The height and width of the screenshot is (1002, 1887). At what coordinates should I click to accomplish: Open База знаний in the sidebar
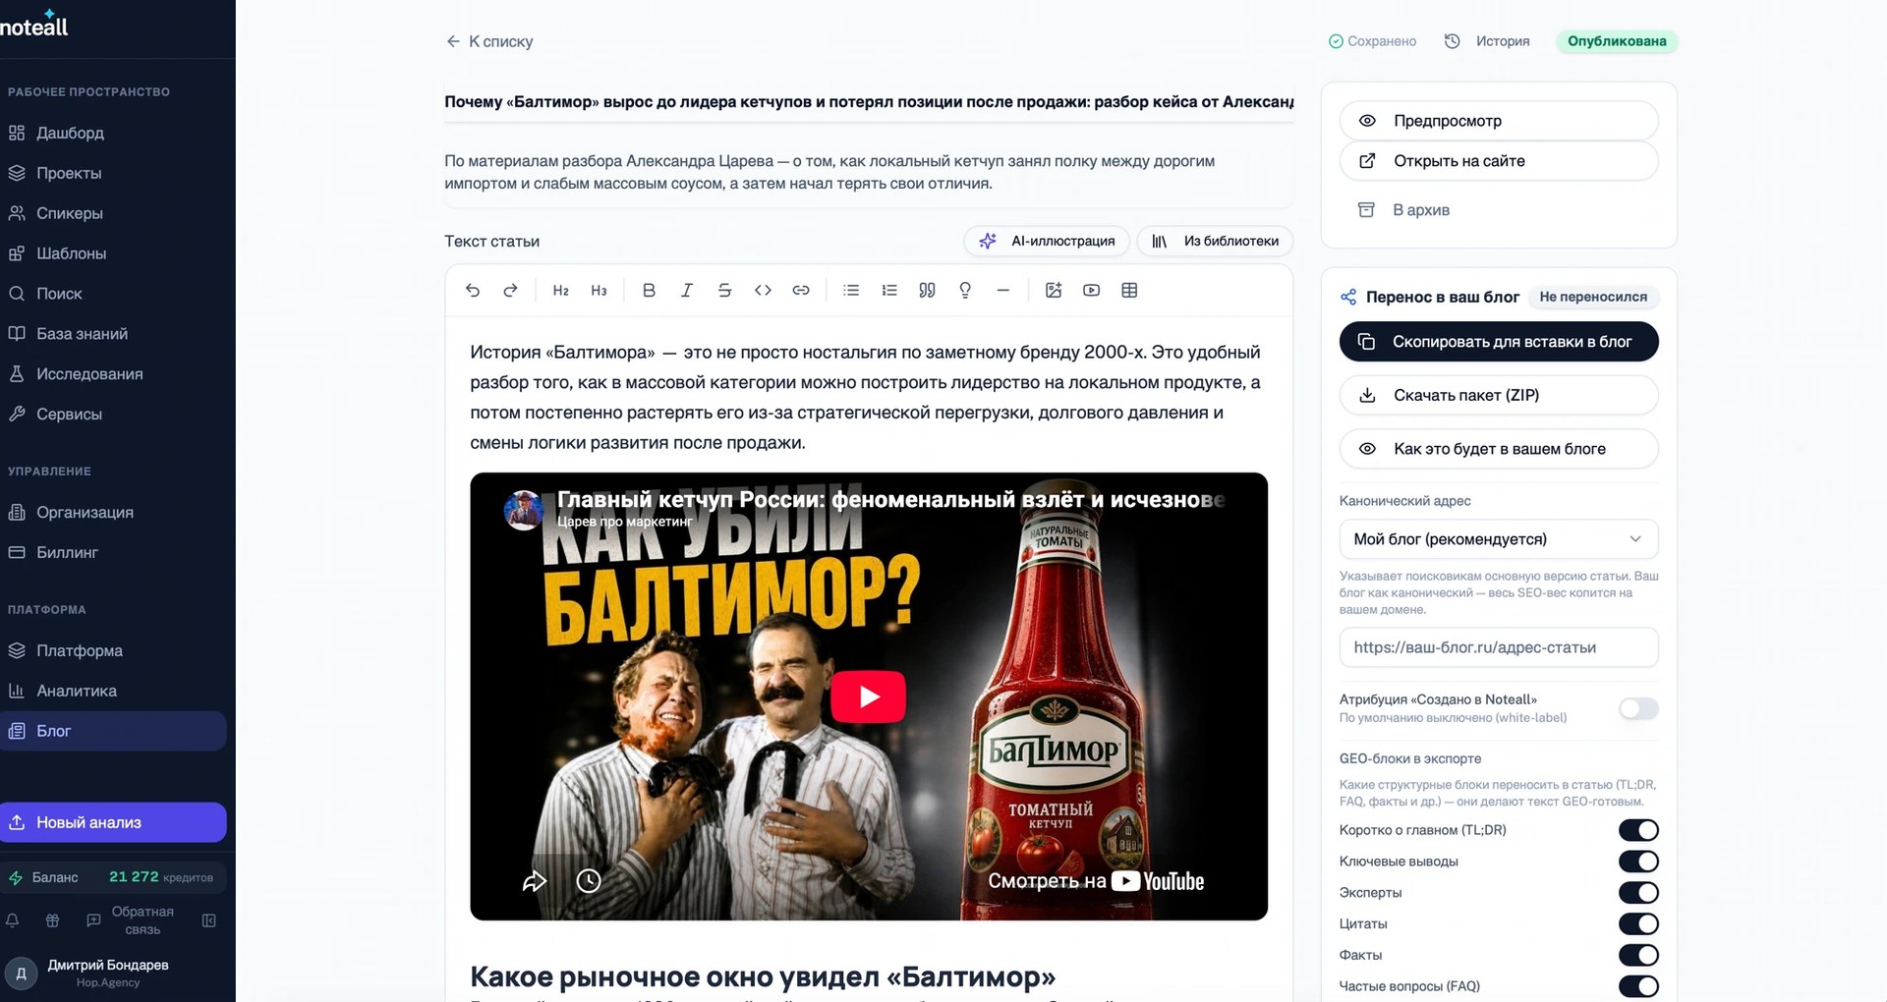tap(113, 334)
